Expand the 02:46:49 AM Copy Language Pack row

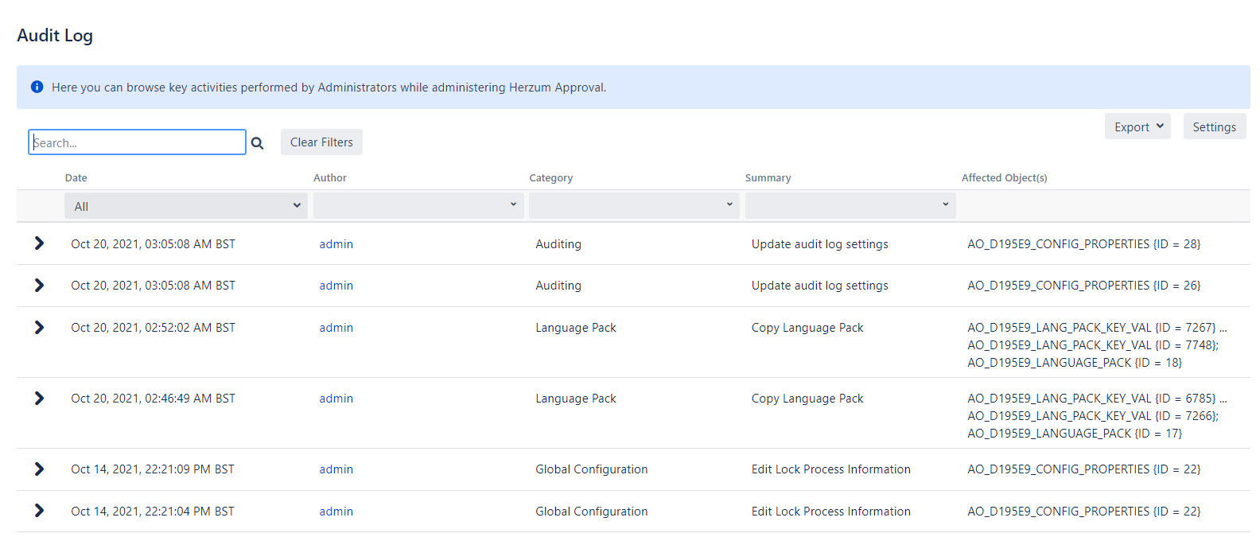tap(39, 399)
